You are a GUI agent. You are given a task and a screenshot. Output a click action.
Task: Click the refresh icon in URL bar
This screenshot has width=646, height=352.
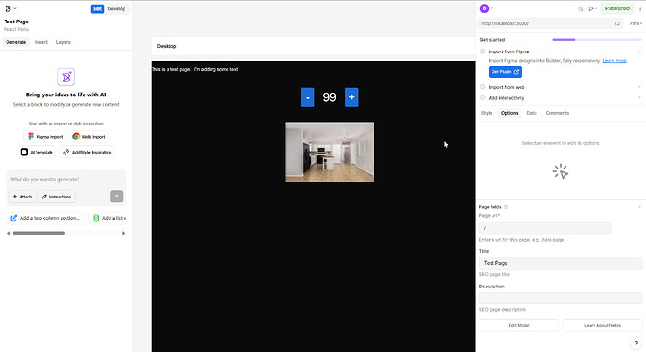[617, 23]
